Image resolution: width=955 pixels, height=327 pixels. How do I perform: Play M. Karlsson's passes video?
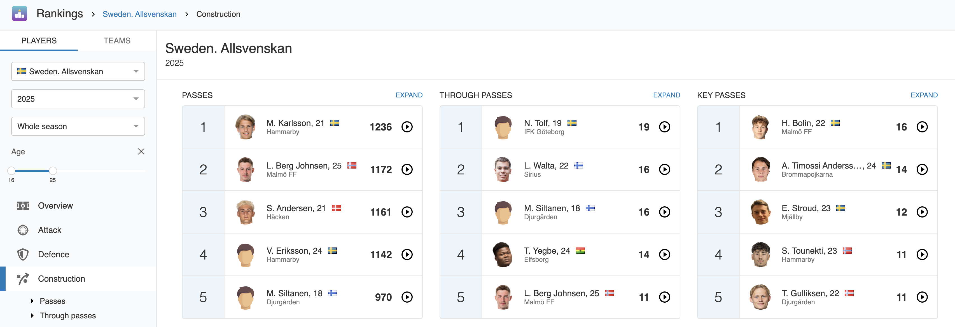407,127
